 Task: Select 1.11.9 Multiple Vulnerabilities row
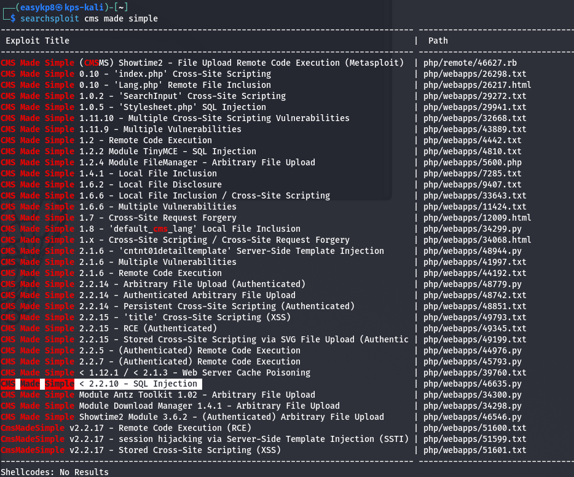(121, 129)
